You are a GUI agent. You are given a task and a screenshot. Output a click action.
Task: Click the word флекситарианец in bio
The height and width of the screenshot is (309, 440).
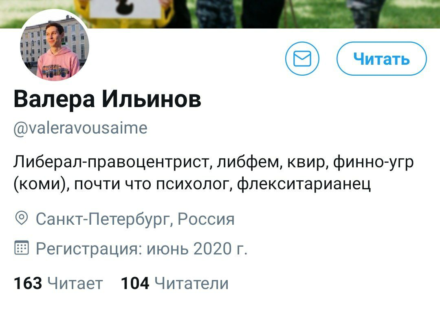[304, 184]
